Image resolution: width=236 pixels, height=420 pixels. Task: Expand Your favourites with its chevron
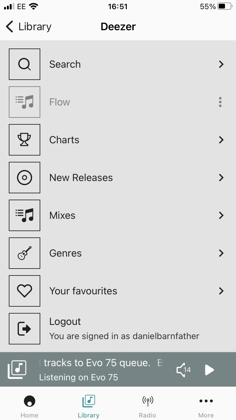pyautogui.click(x=221, y=291)
